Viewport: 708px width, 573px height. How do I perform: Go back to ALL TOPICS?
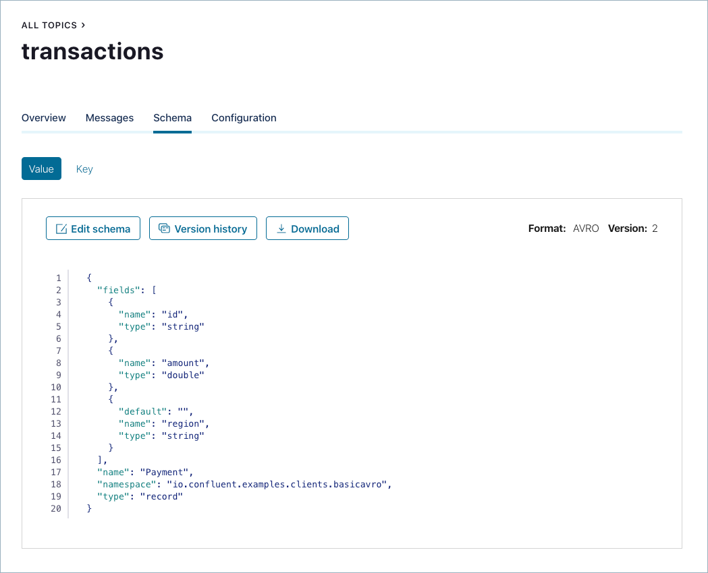coord(50,25)
